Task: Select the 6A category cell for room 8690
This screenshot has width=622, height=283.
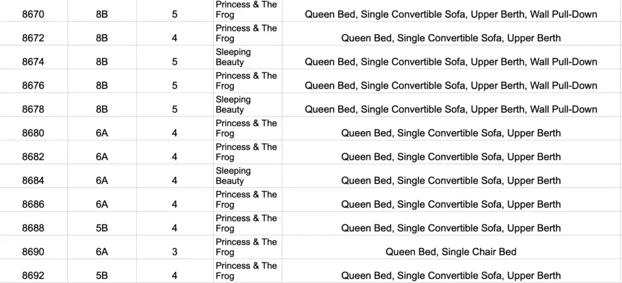Action: [x=101, y=252]
